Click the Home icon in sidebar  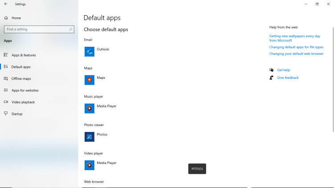[6, 18]
